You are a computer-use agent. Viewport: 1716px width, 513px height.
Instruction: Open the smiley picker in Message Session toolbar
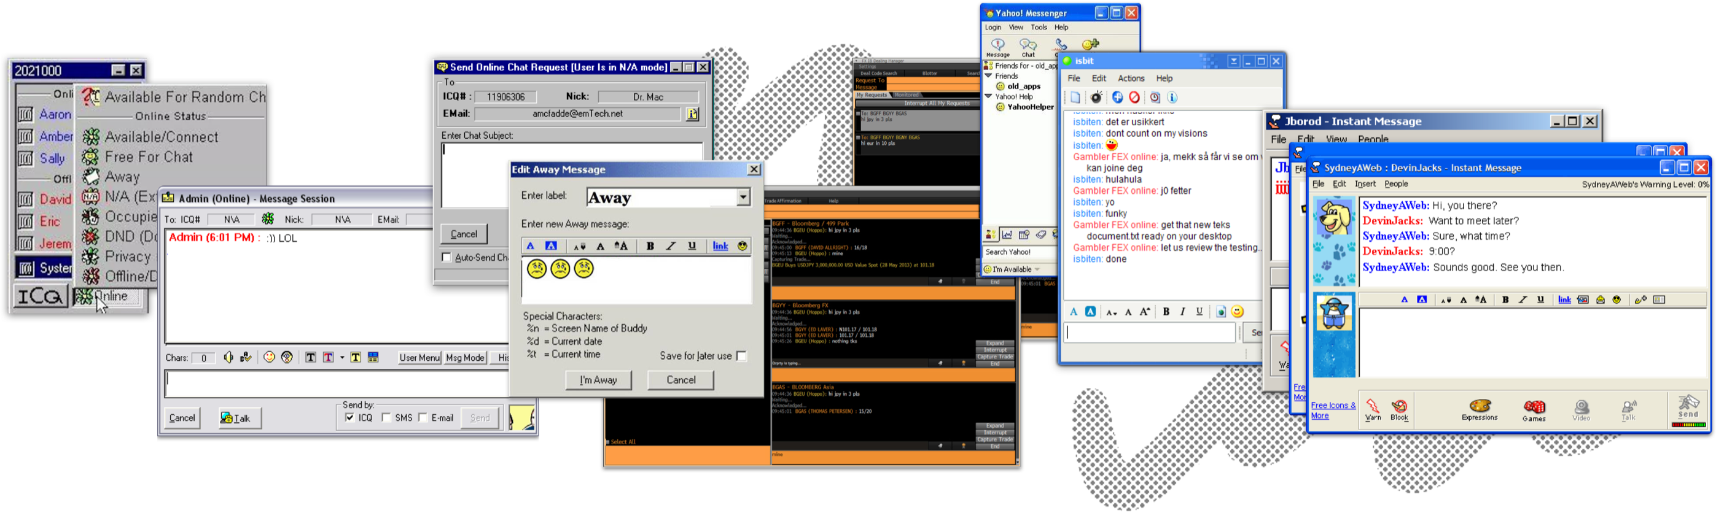[269, 357]
